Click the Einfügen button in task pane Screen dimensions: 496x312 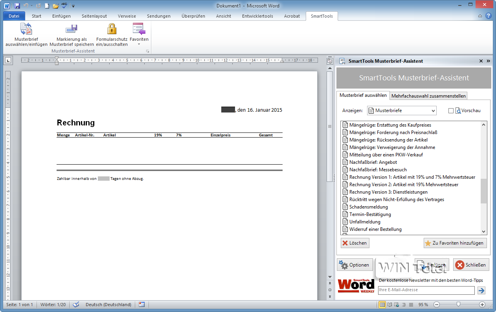point(432,265)
